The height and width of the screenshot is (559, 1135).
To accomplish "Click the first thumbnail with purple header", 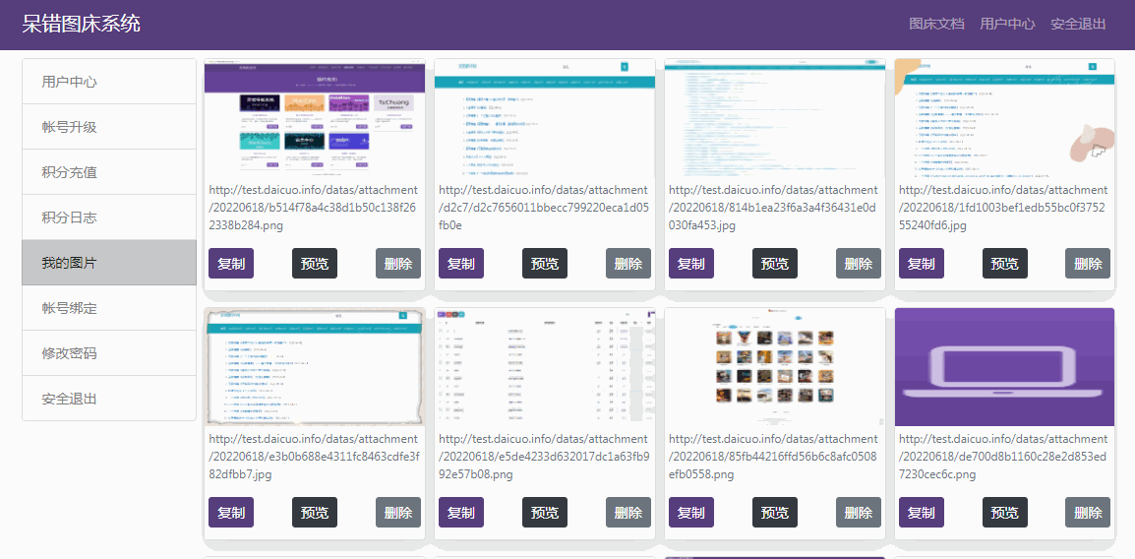I will (314, 118).
